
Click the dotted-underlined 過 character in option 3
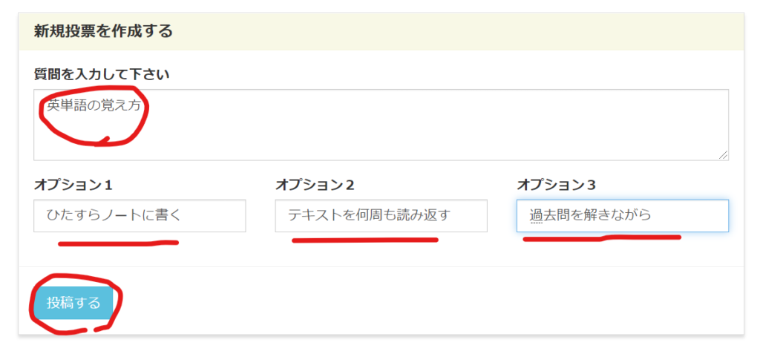536,215
